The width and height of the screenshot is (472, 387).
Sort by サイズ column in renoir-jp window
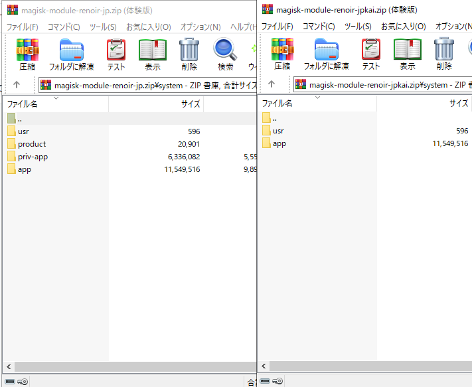tap(156, 104)
